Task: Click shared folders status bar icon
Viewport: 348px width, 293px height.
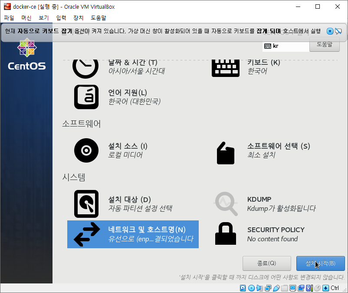Action: pos(284,288)
